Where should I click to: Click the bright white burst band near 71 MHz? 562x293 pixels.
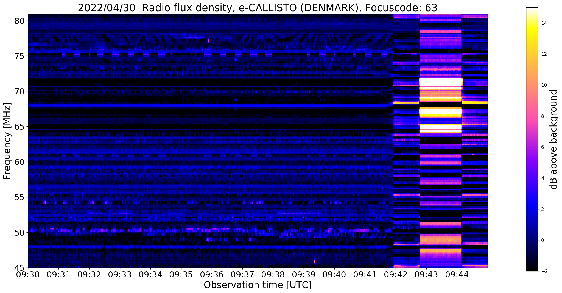click(441, 82)
